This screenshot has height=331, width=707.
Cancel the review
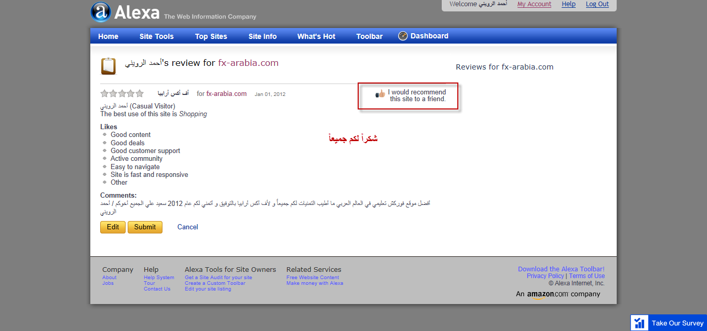pyautogui.click(x=188, y=227)
